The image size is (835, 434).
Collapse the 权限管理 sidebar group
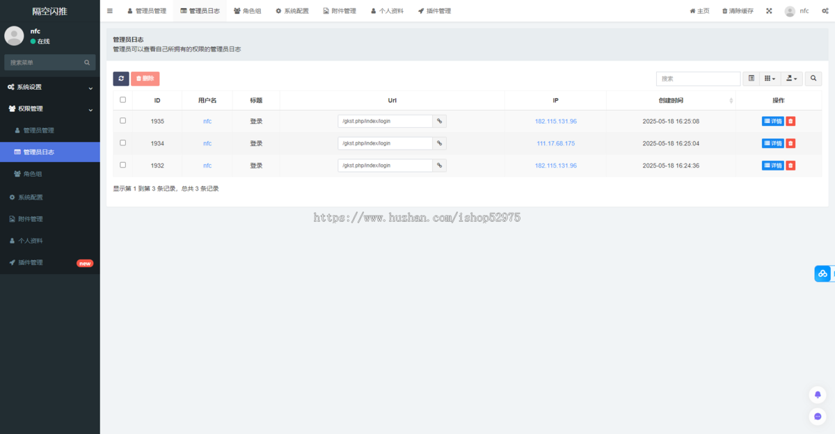tap(50, 108)
